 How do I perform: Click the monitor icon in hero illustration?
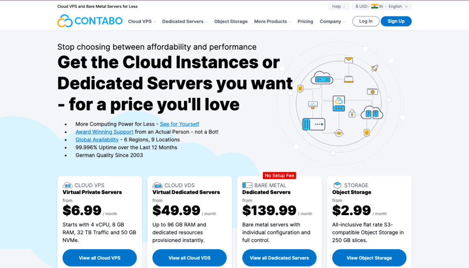point(313,105)
